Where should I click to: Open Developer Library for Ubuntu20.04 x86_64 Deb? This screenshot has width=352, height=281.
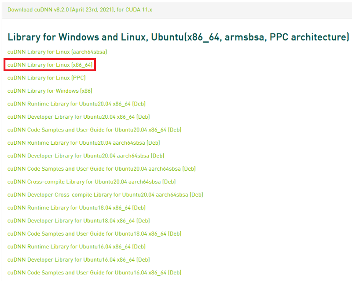pos(78,117)
